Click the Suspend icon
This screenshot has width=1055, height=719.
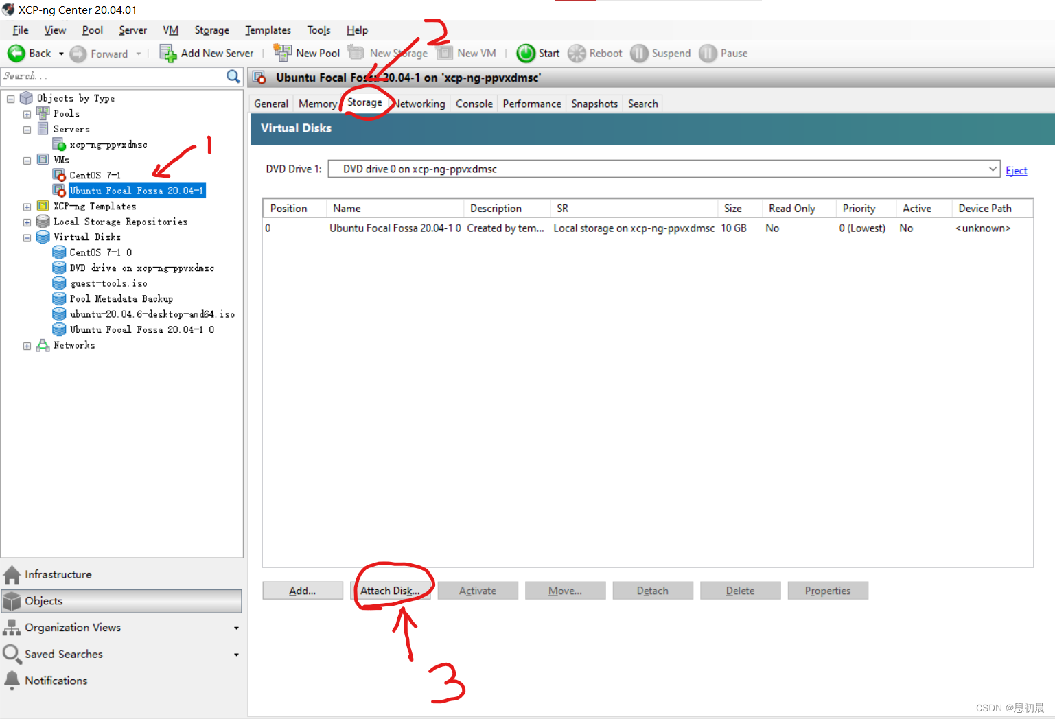[x=639, y=54]
